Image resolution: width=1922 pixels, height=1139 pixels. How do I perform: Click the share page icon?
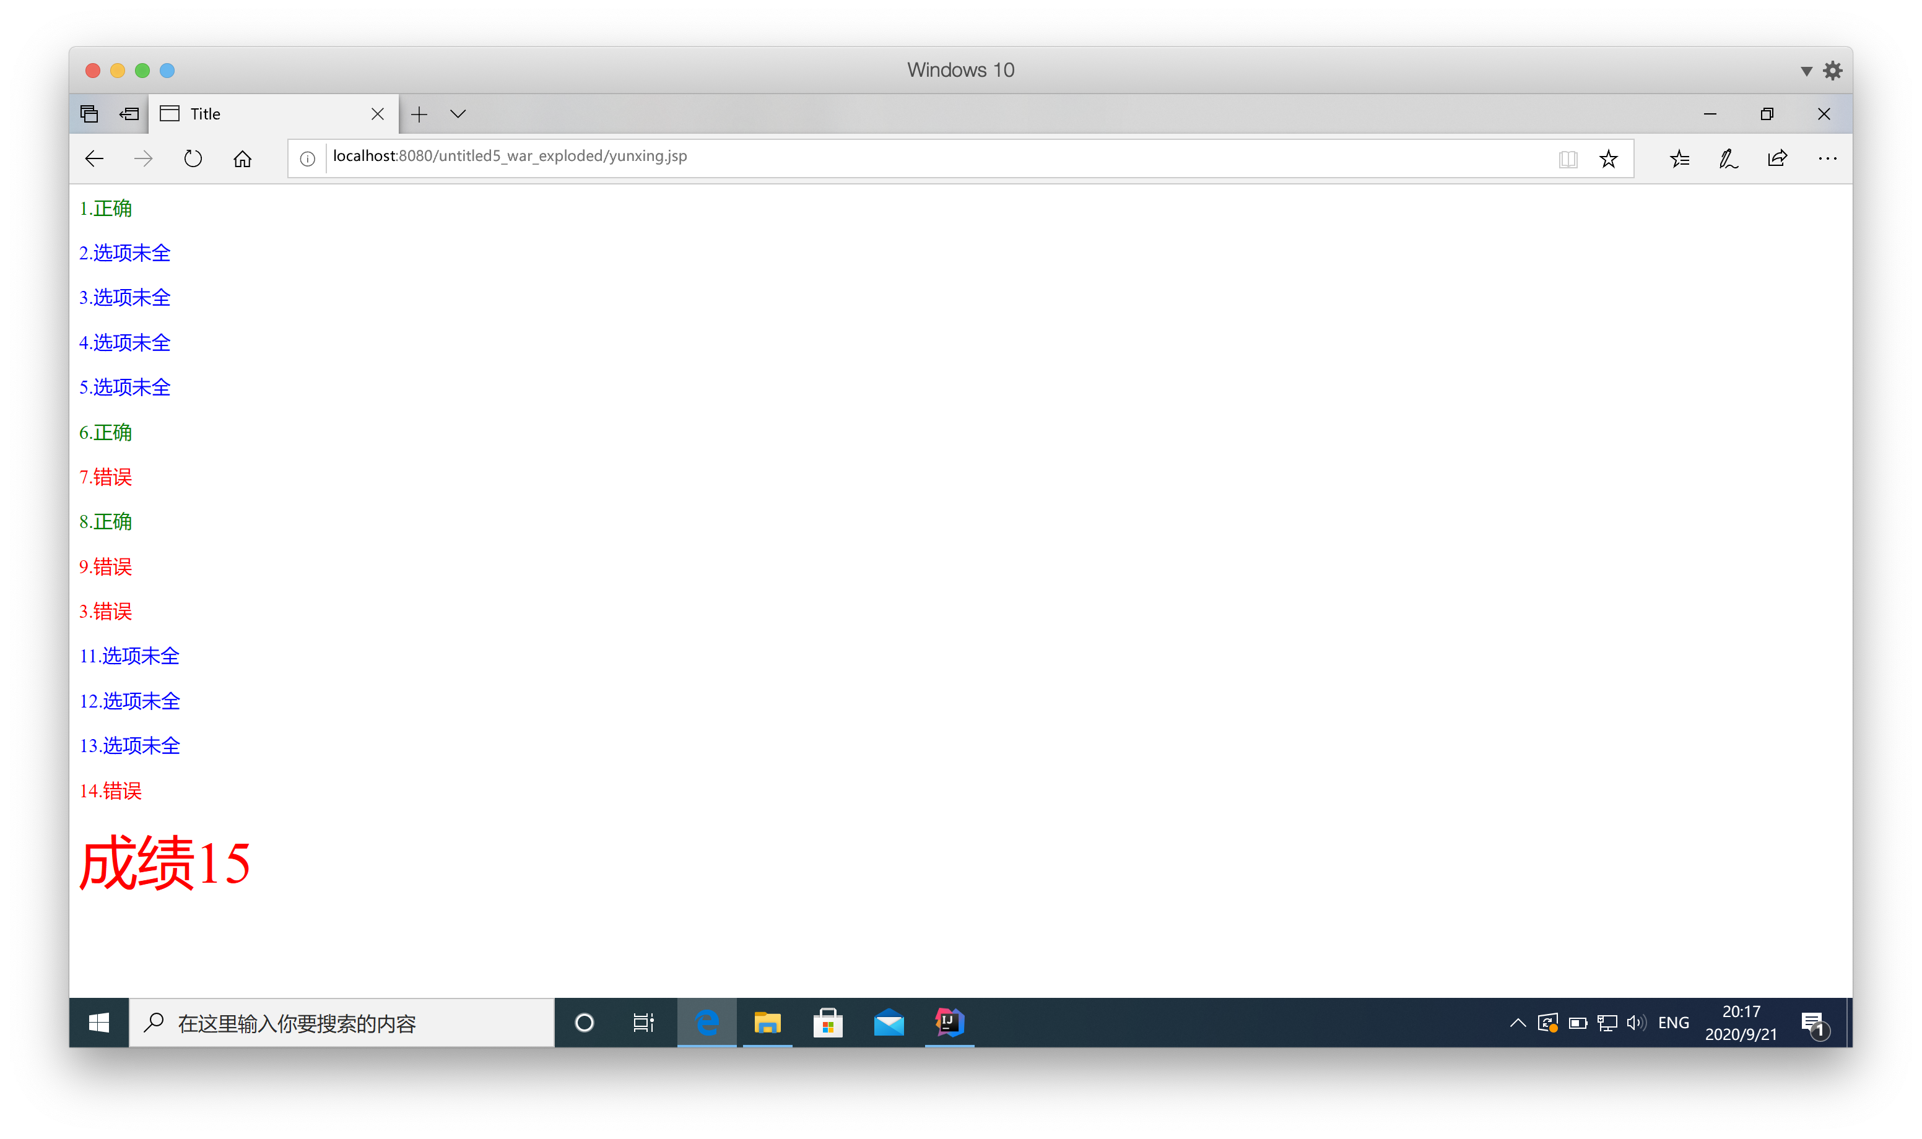1777,159
